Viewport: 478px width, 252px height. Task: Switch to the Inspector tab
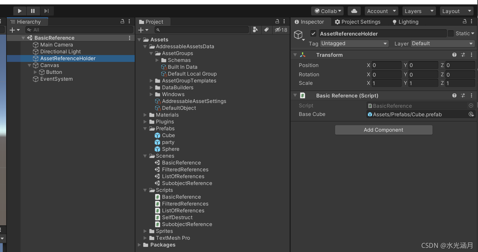pyautogui.click(x=311, y=22)
